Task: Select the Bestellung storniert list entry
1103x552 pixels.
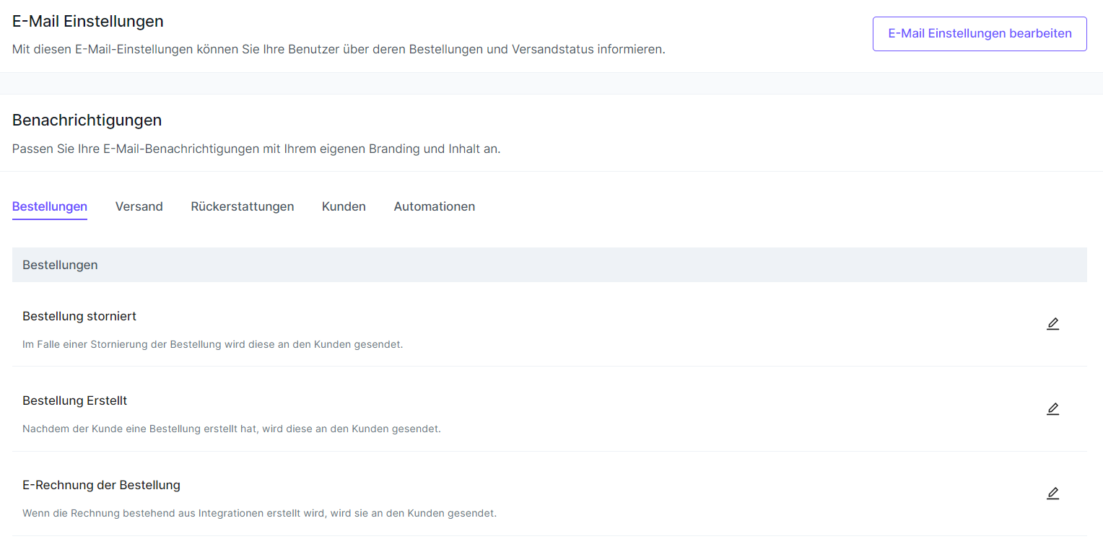Action: coord(79,316)
